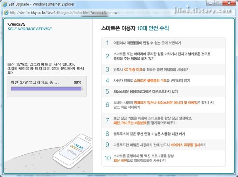Click the orange '바이러스 유무를 검사' text

[x=185, y=145]
